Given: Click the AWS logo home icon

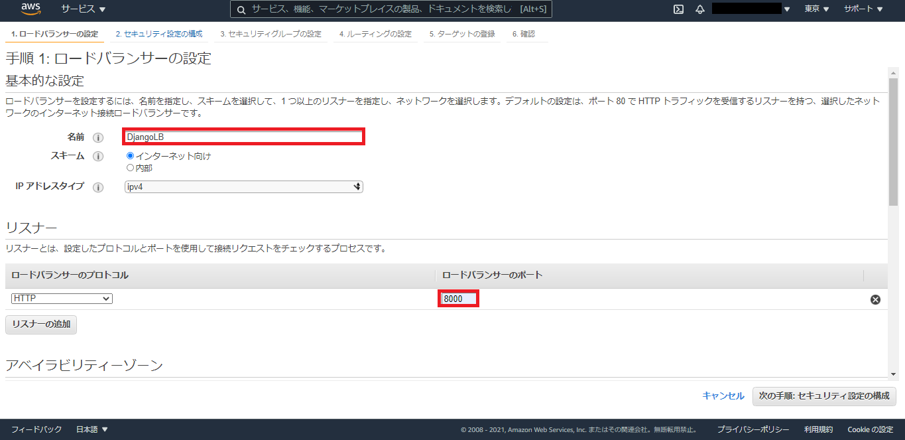Looking at the screenshot, I should point(31,9).
